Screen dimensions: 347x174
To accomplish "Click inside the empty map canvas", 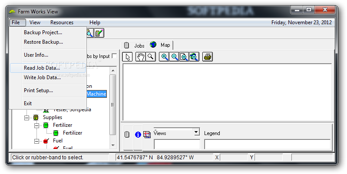I will coord(227,92).
